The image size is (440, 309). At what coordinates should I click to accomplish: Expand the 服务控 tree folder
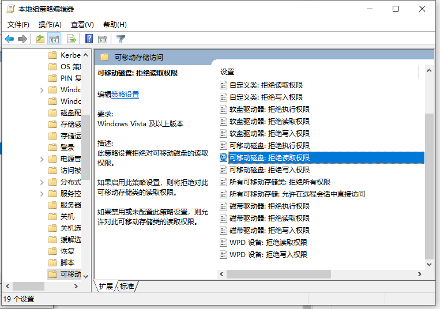point(42,194)
